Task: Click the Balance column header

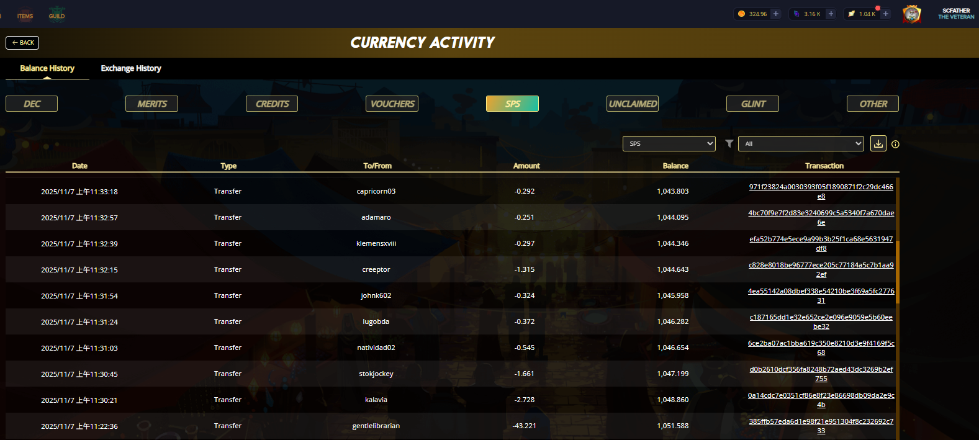Action: [x=675, y=166]
